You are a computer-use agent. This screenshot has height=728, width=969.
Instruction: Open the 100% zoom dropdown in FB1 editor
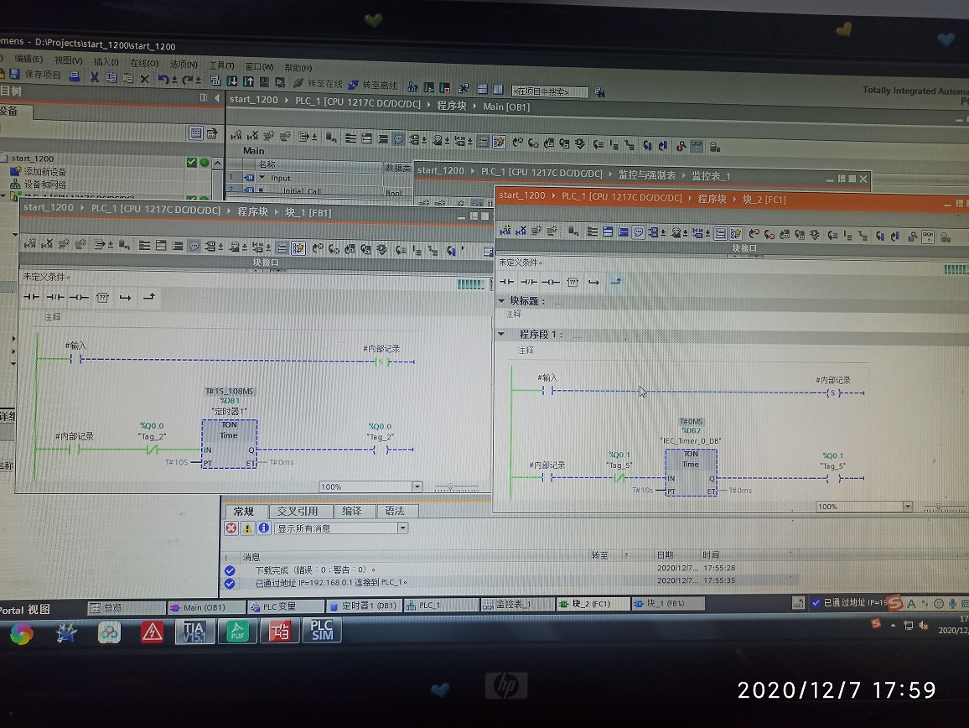417,486
